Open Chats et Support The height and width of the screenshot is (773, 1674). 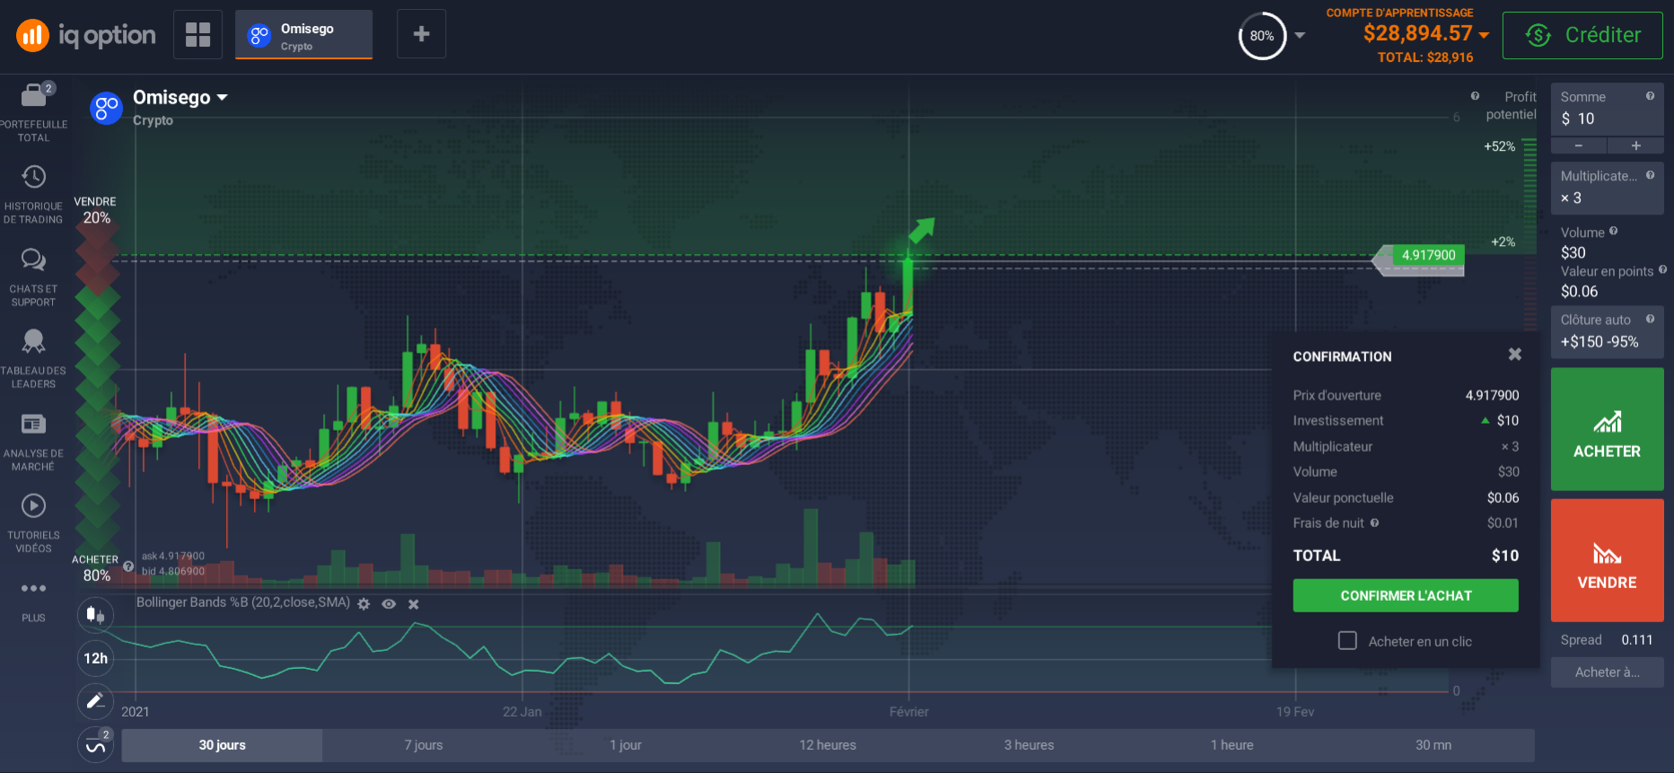tap(33, 277)
